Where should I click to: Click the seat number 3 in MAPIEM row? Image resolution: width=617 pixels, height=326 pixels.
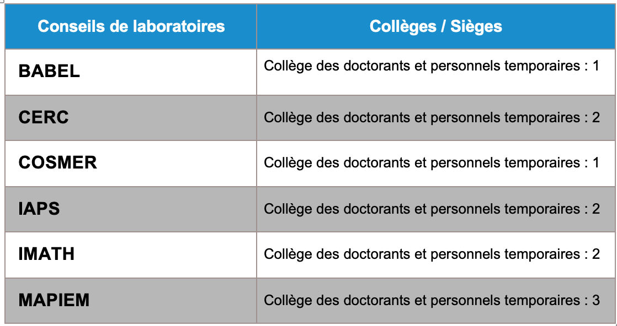point(595,300)
